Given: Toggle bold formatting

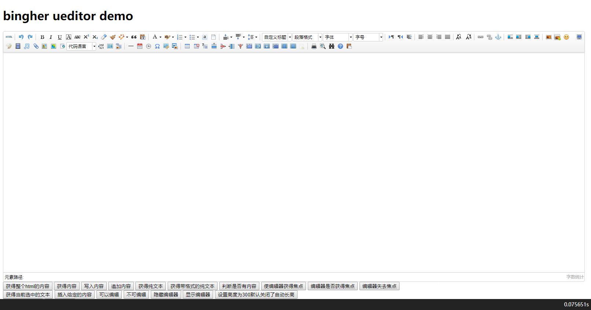Looking at the screenshot, I should click(42, 37).
